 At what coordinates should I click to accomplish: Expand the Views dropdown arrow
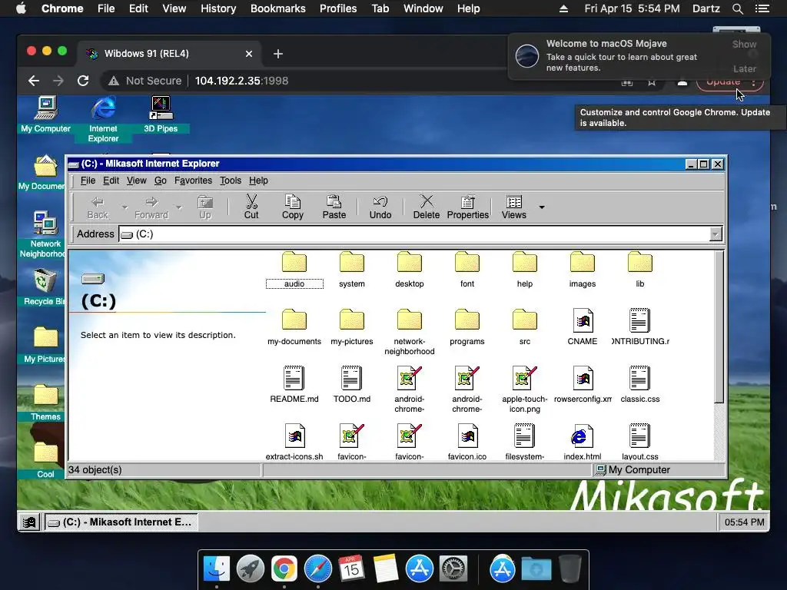click(x=542, y=207)
